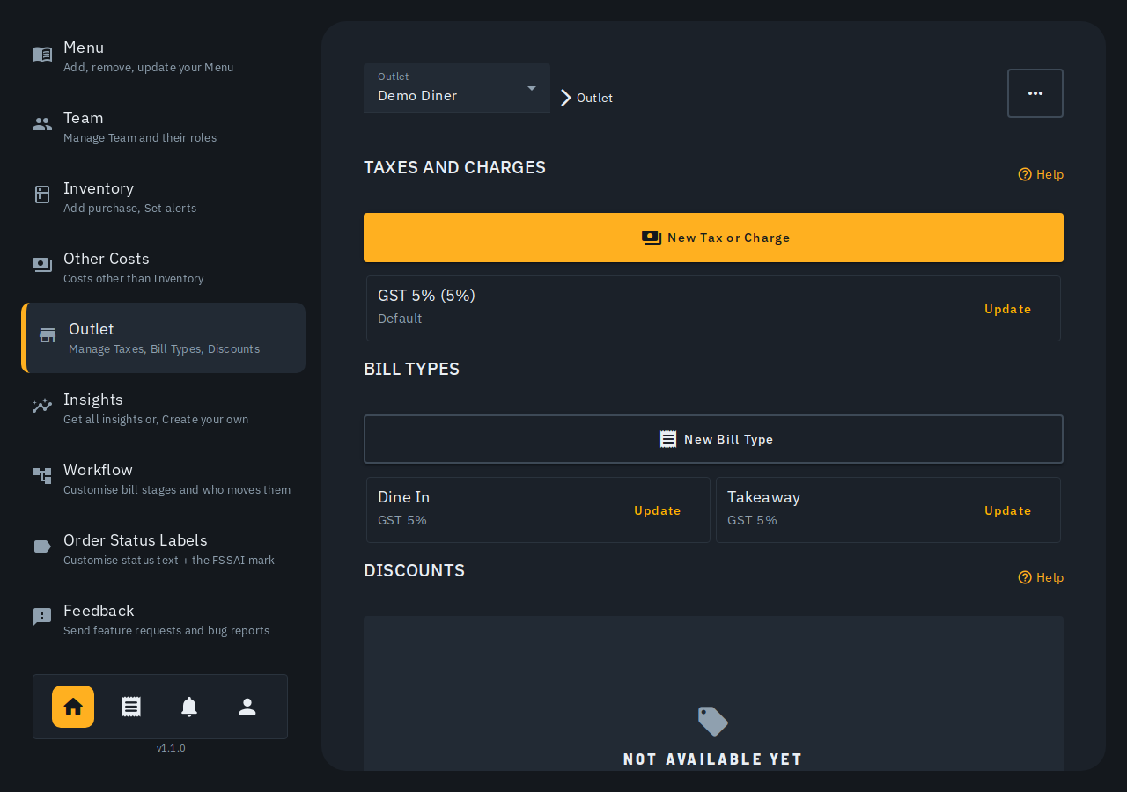Click the New Tax or Charge button
Screen dimensions: 1127x792
(713, 238)
